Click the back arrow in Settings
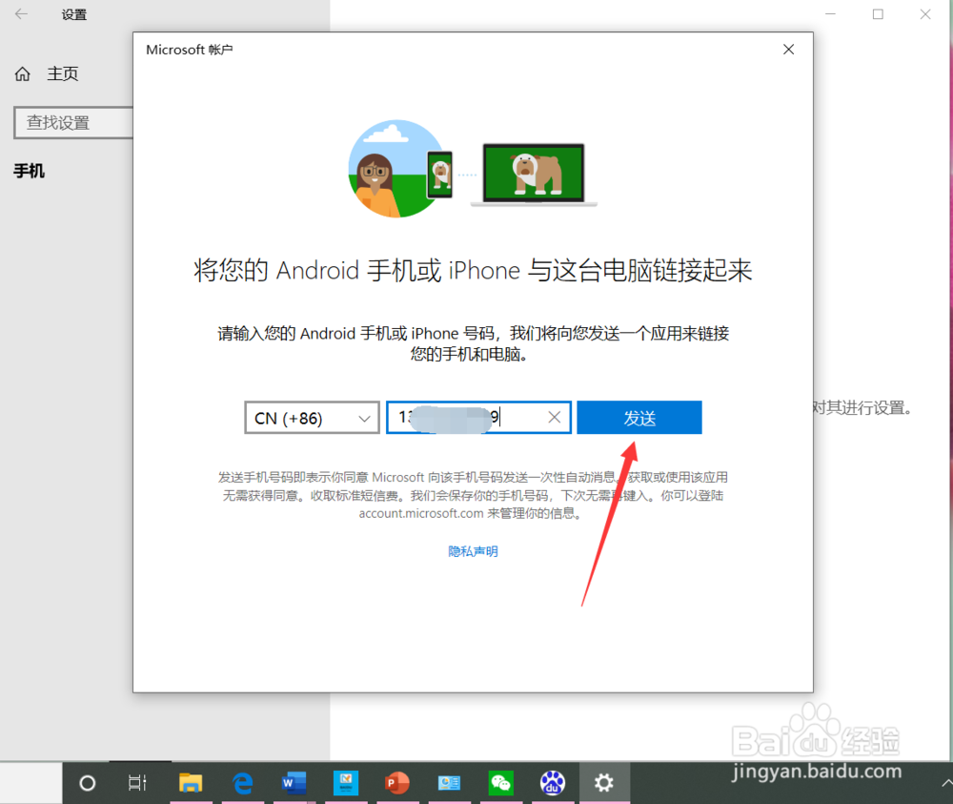This screenshot has height=804, width=953. [21, 14]
